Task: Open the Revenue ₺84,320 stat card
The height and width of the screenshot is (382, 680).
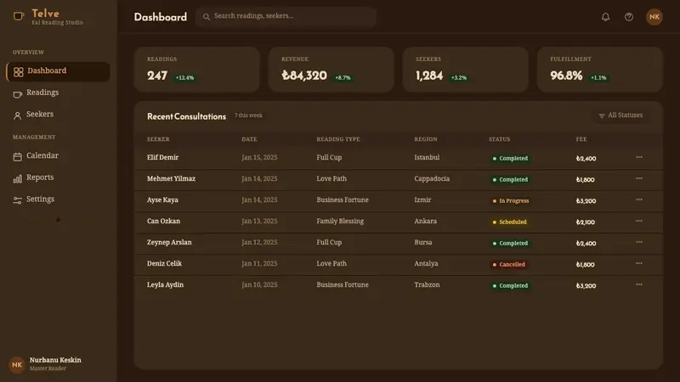Action: pyautogui.click(x=331, y=70)
